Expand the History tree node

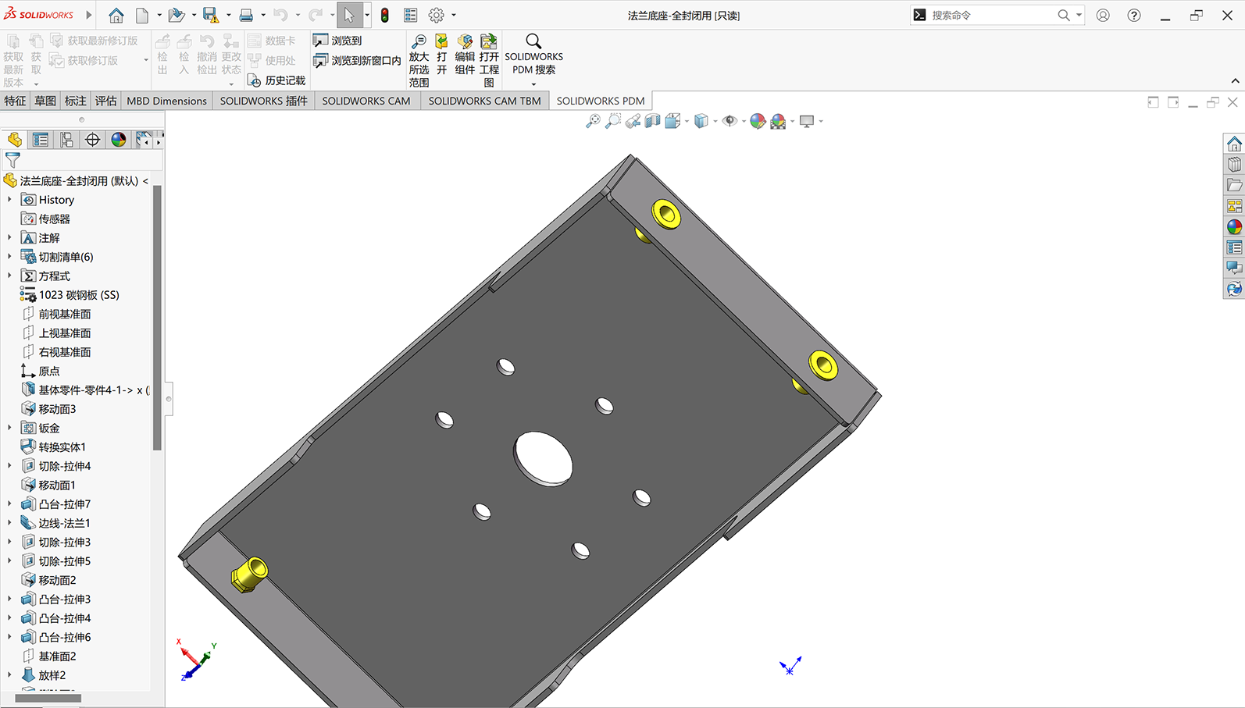(9, 200)
